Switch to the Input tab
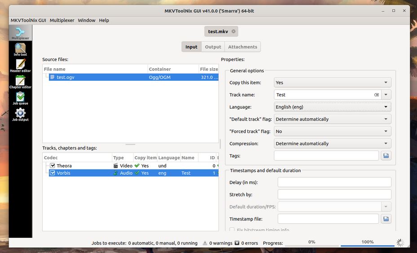 (191, 47)
